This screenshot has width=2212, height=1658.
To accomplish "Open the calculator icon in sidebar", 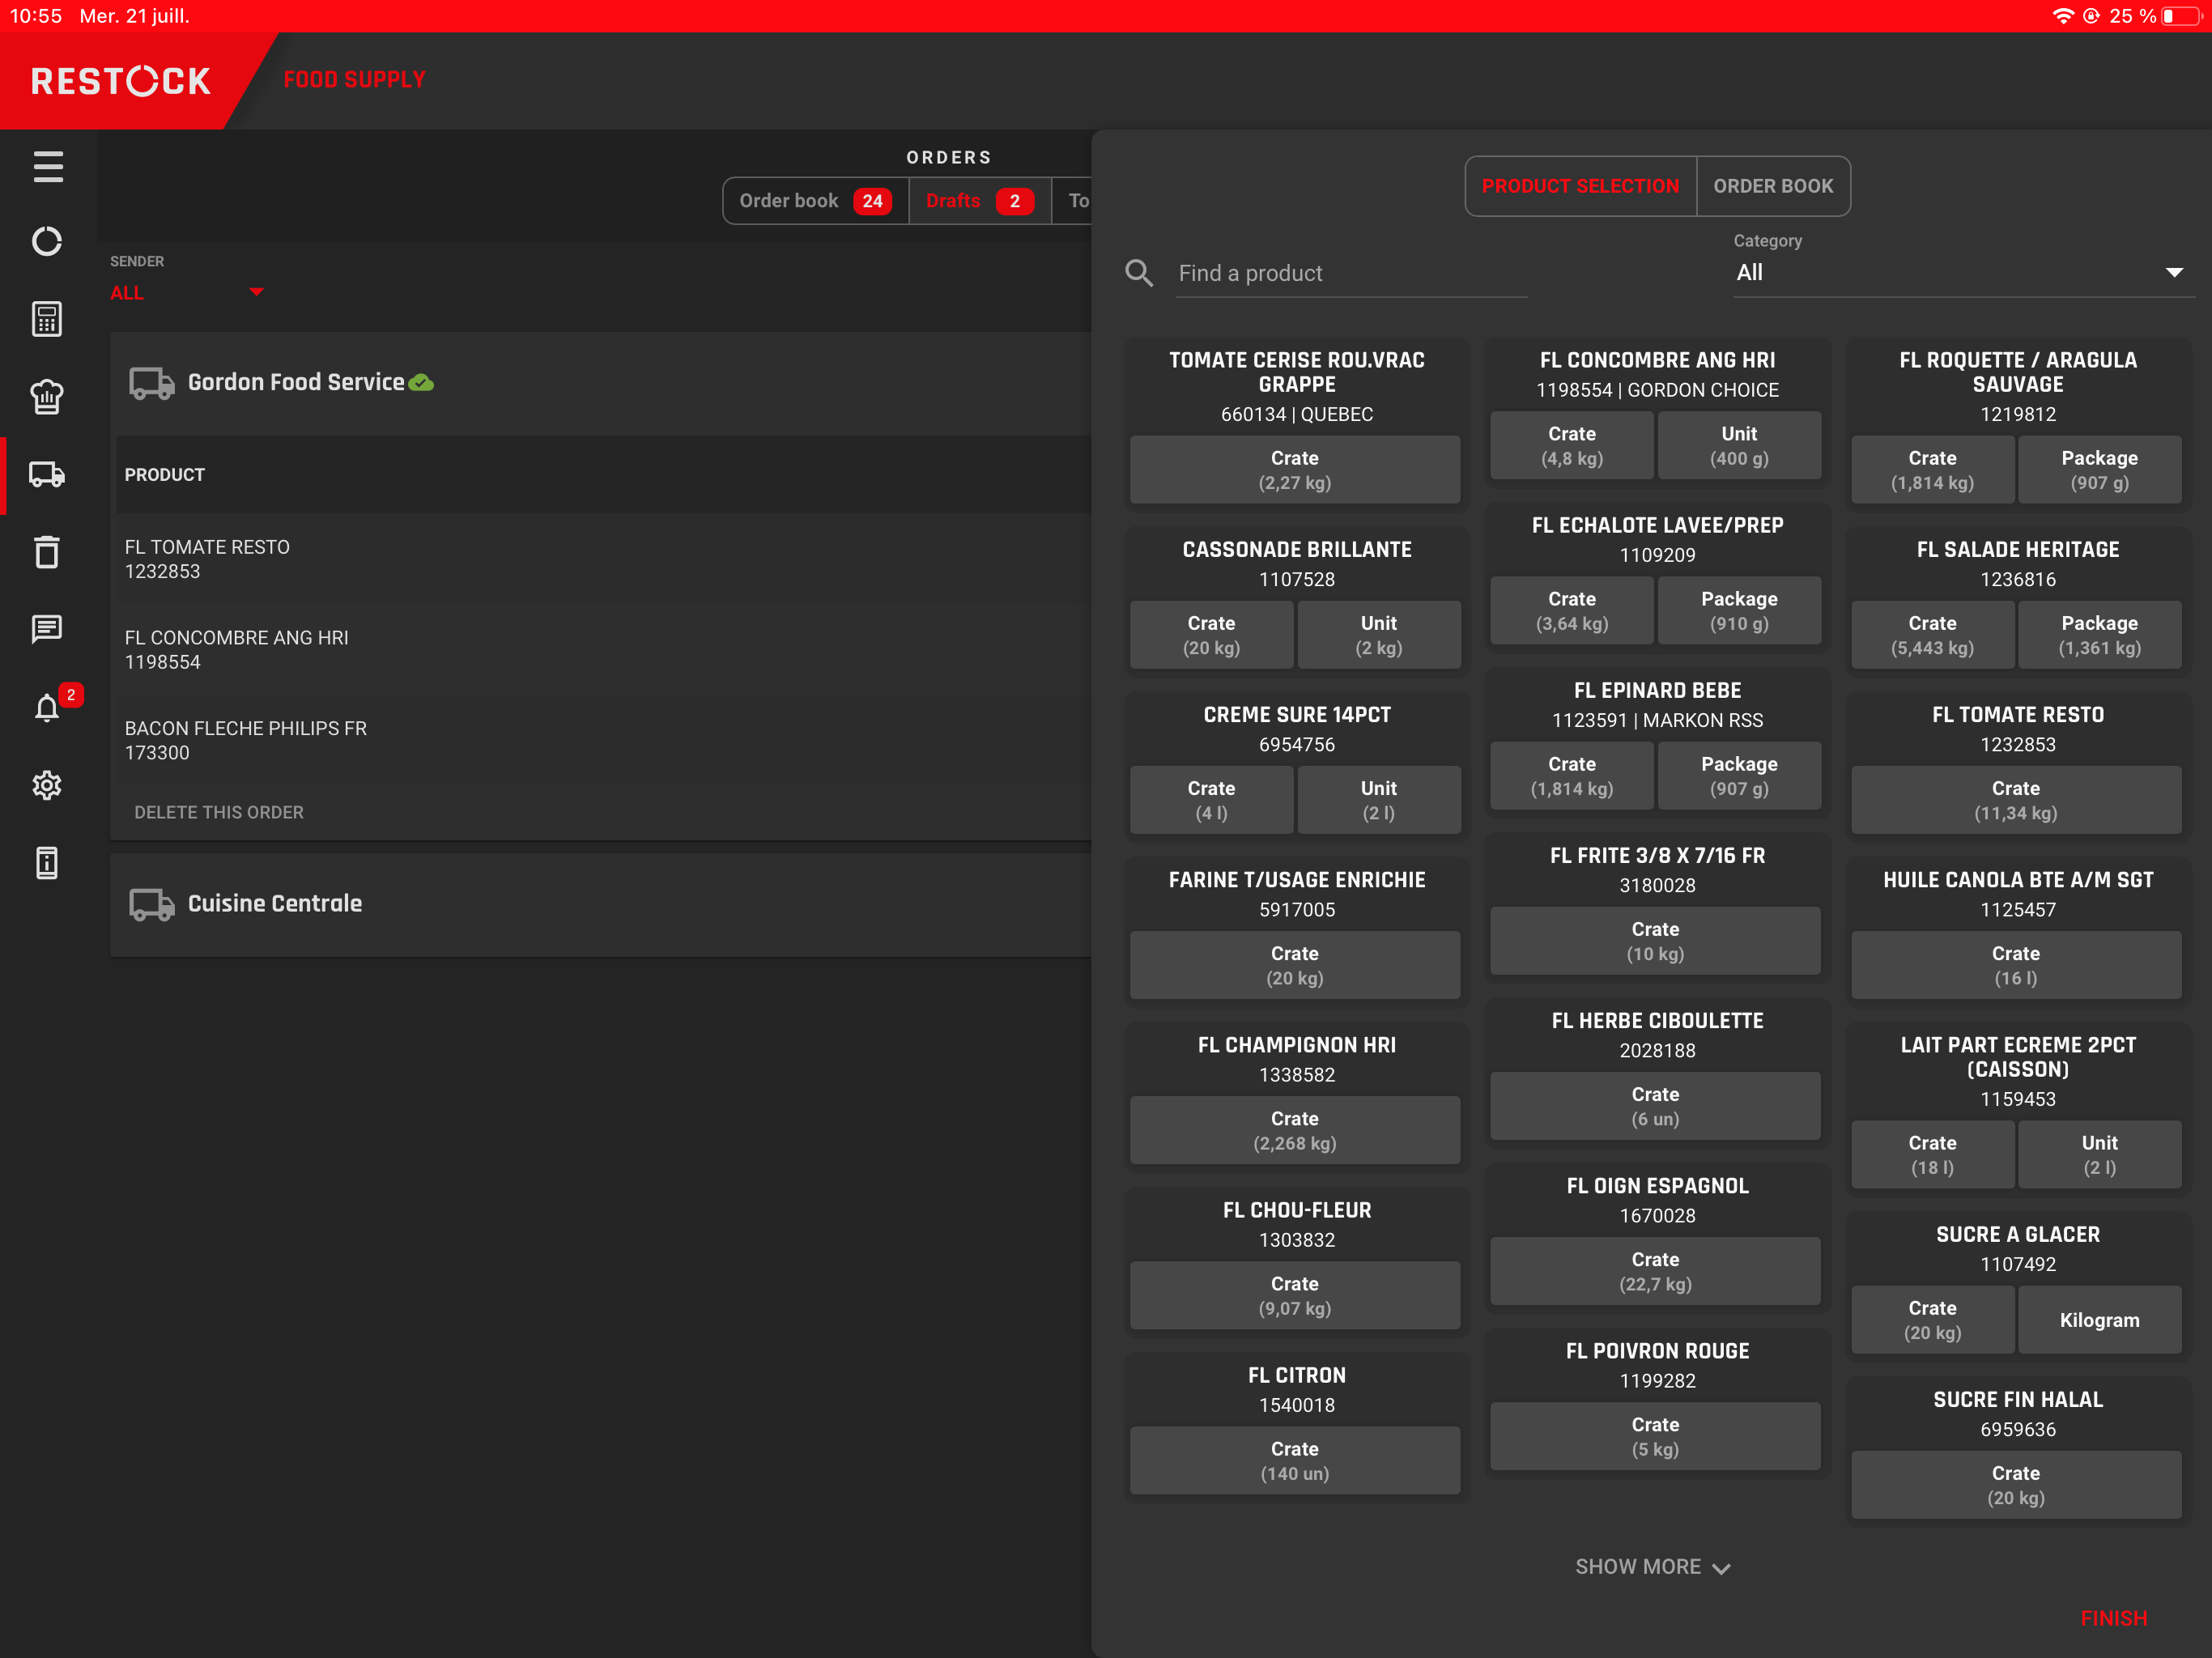I will pyautogui.click(x=47, y=319).
